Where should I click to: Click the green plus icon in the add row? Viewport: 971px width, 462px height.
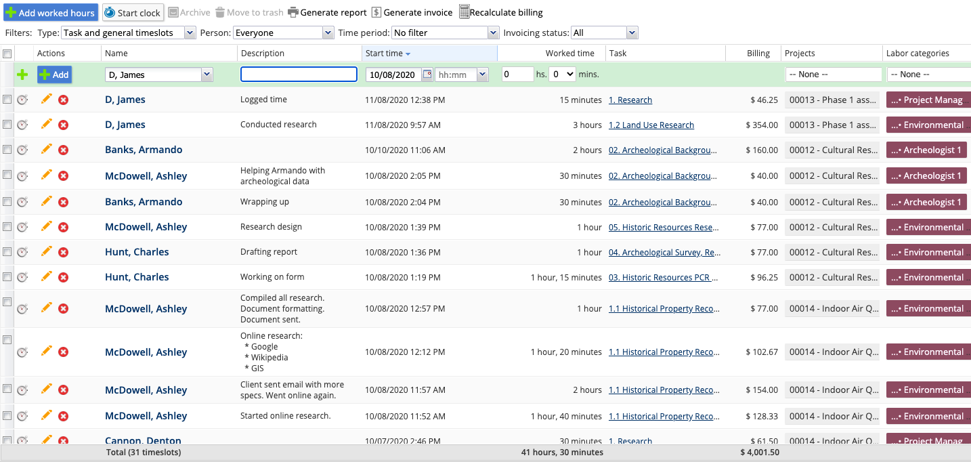(22, 75)
